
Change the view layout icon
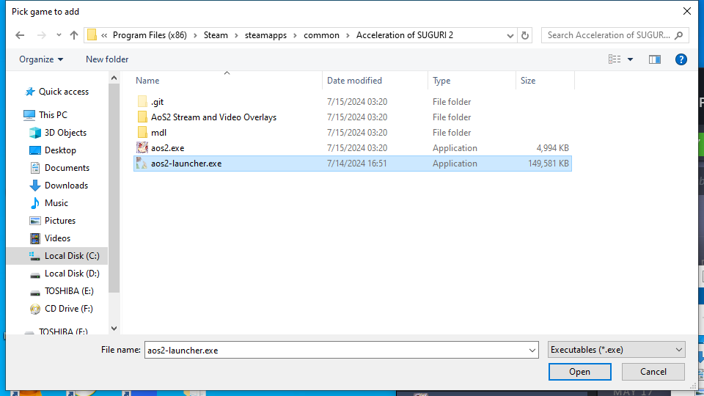click(x=615, y=59)
